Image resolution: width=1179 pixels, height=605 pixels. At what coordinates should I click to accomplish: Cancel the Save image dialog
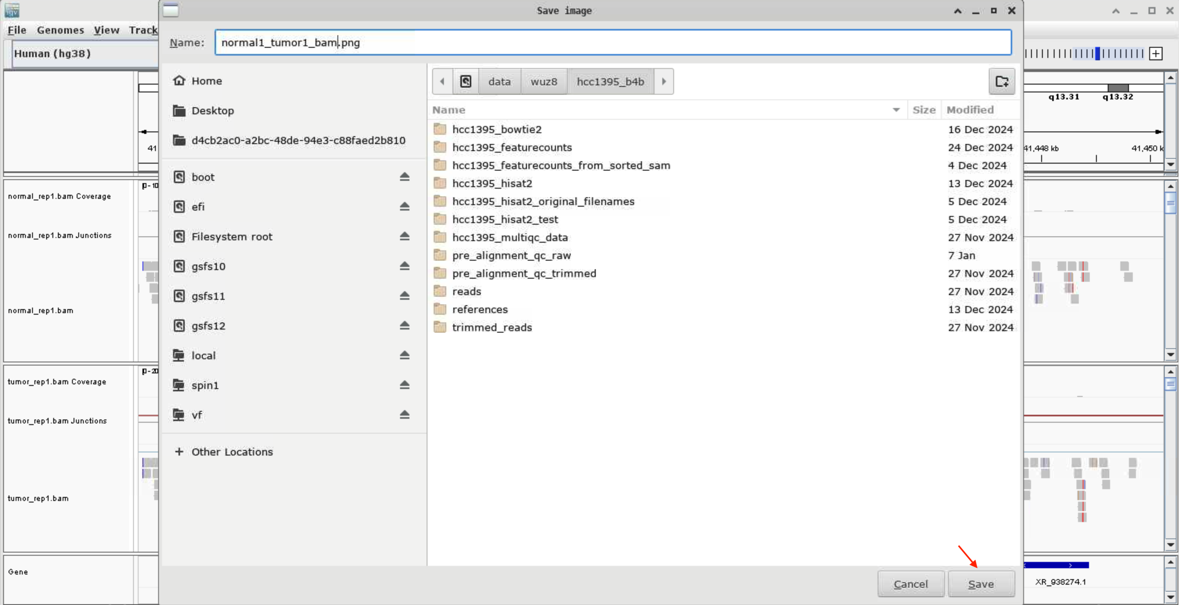point(910,584)
